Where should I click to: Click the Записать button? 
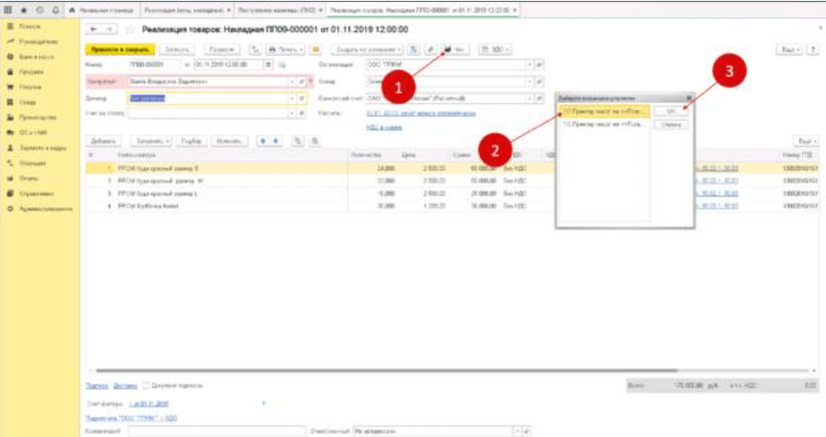tap(176, 50)
